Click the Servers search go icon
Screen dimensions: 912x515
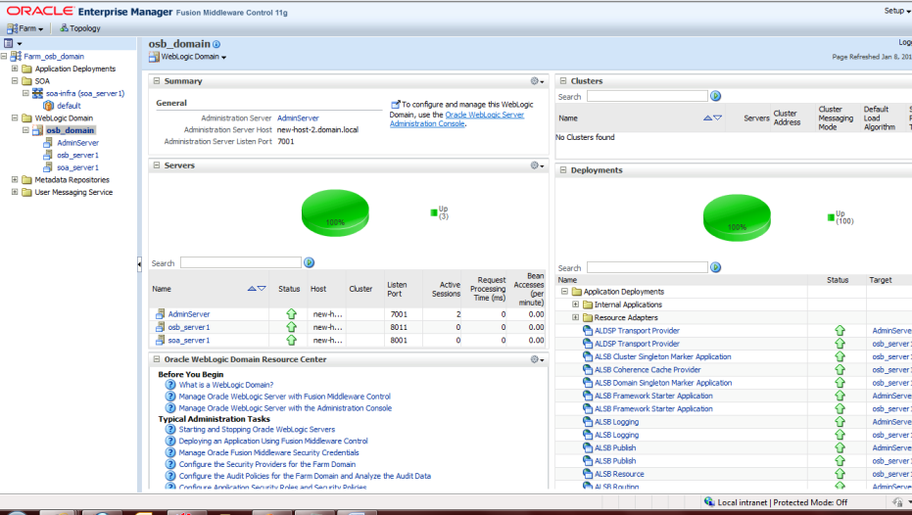(310, 263)
